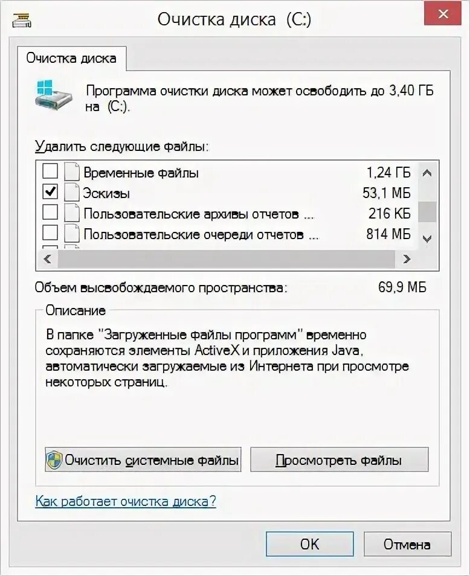Click the horizontal scroll left arrow

coord(47,260)
